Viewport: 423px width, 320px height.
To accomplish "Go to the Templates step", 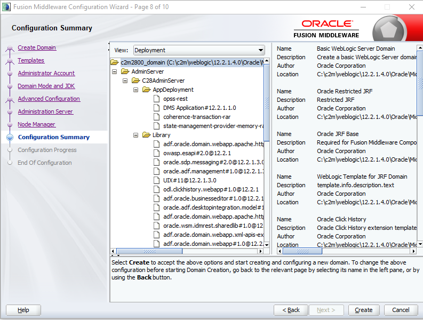I will [31, 60].
